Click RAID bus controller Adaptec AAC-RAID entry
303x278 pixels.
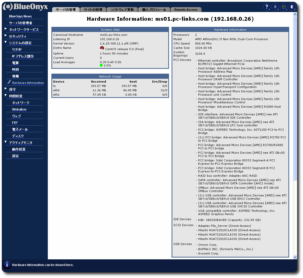(228, 176)
